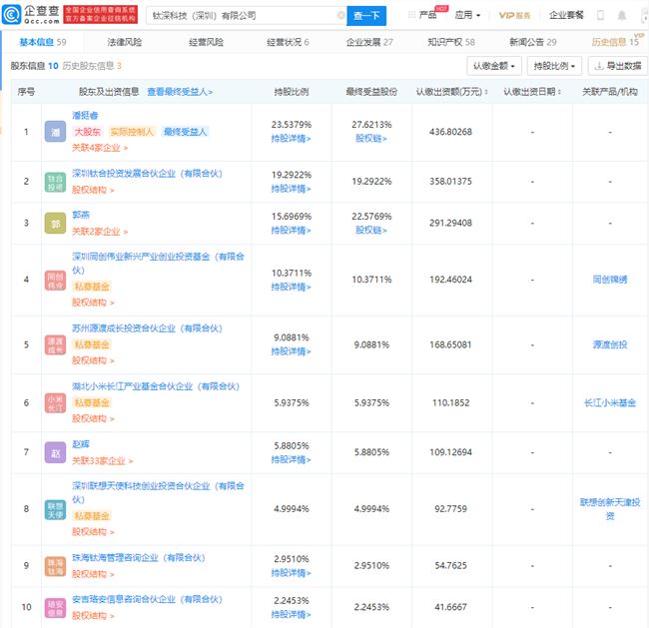This screenshot has width=649, height=628.
Task: Open related institution 源渡创投 link
Action: [x=610, y=344]
